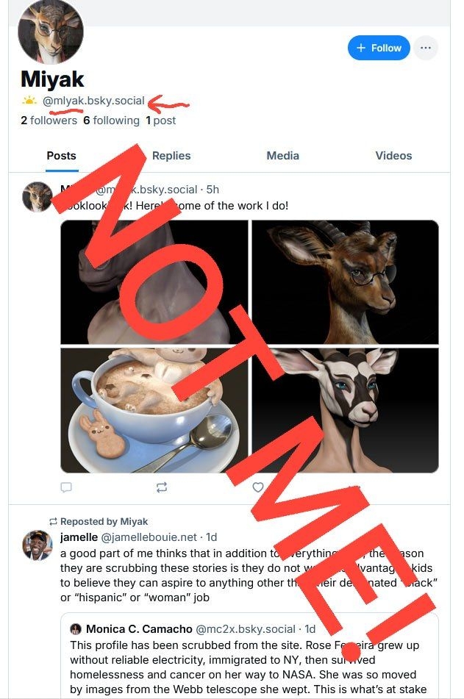Open jamelle's profile avatar

pos(38,545)
